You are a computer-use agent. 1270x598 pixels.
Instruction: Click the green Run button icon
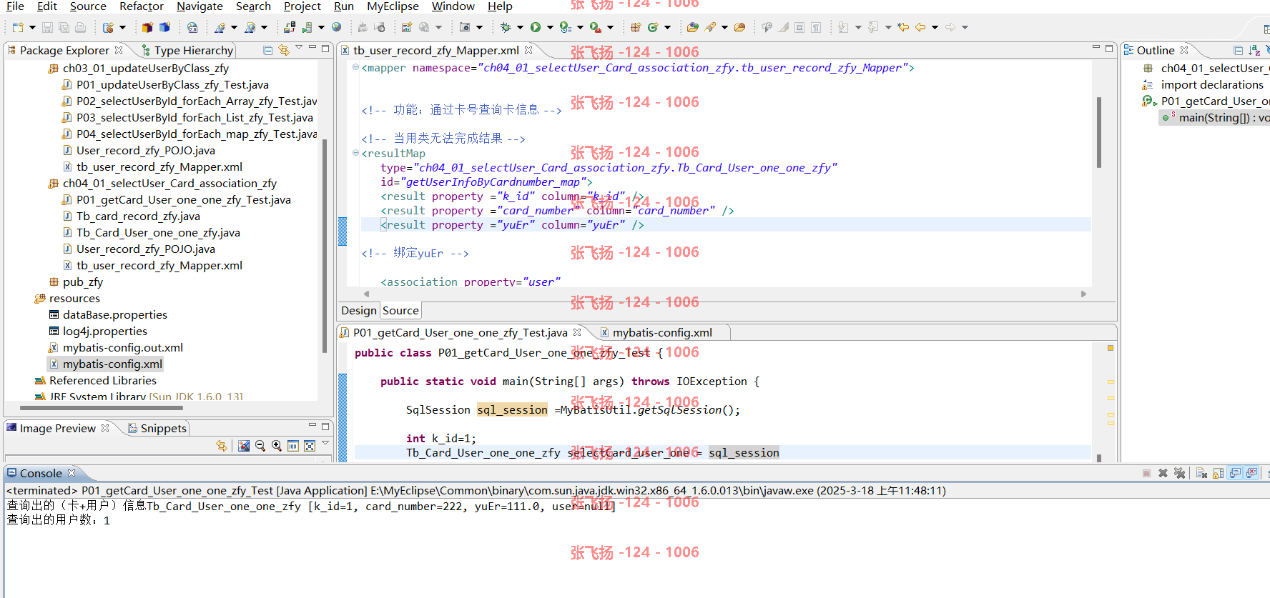pyautogui.click(x=536, y=27)
